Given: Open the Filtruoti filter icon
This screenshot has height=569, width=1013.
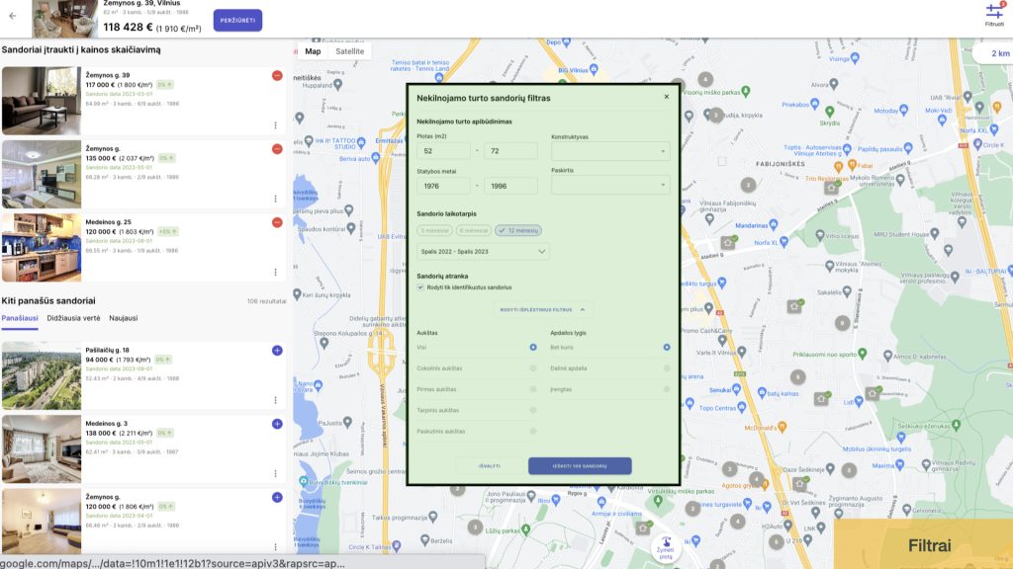Looking at the screenshot, I should coord(993,13).
